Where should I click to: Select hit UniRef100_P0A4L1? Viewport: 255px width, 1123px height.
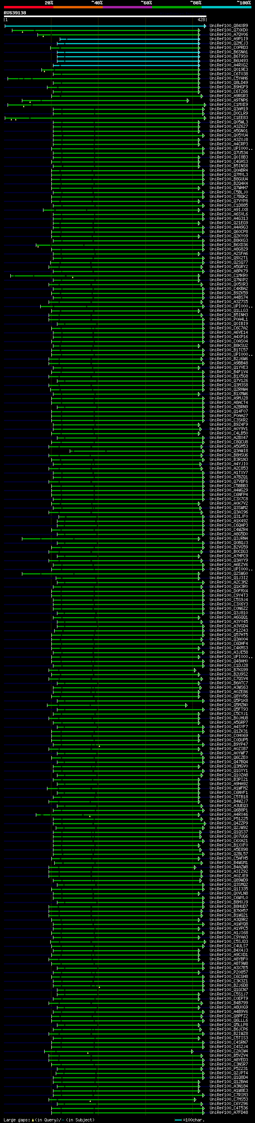coord(228,319)
